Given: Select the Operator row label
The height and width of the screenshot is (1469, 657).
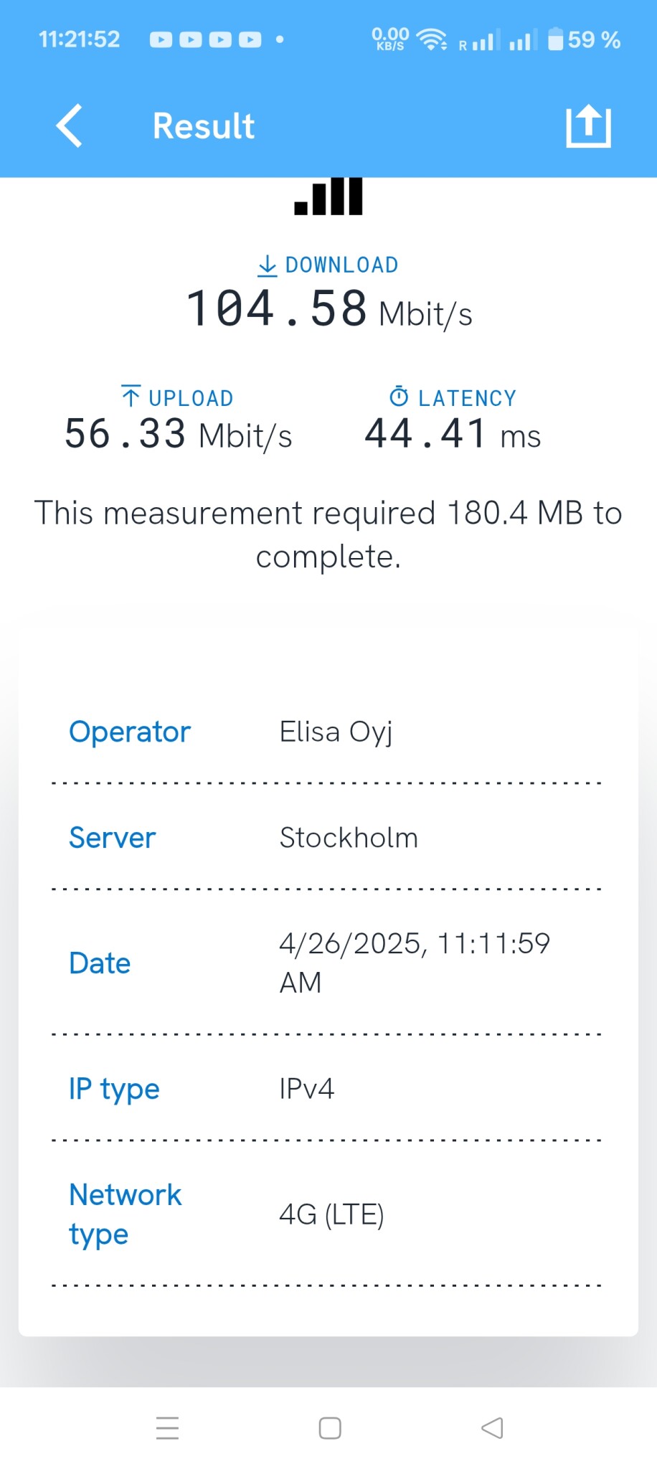Looking at the screenshot, I should click(130, 732).
